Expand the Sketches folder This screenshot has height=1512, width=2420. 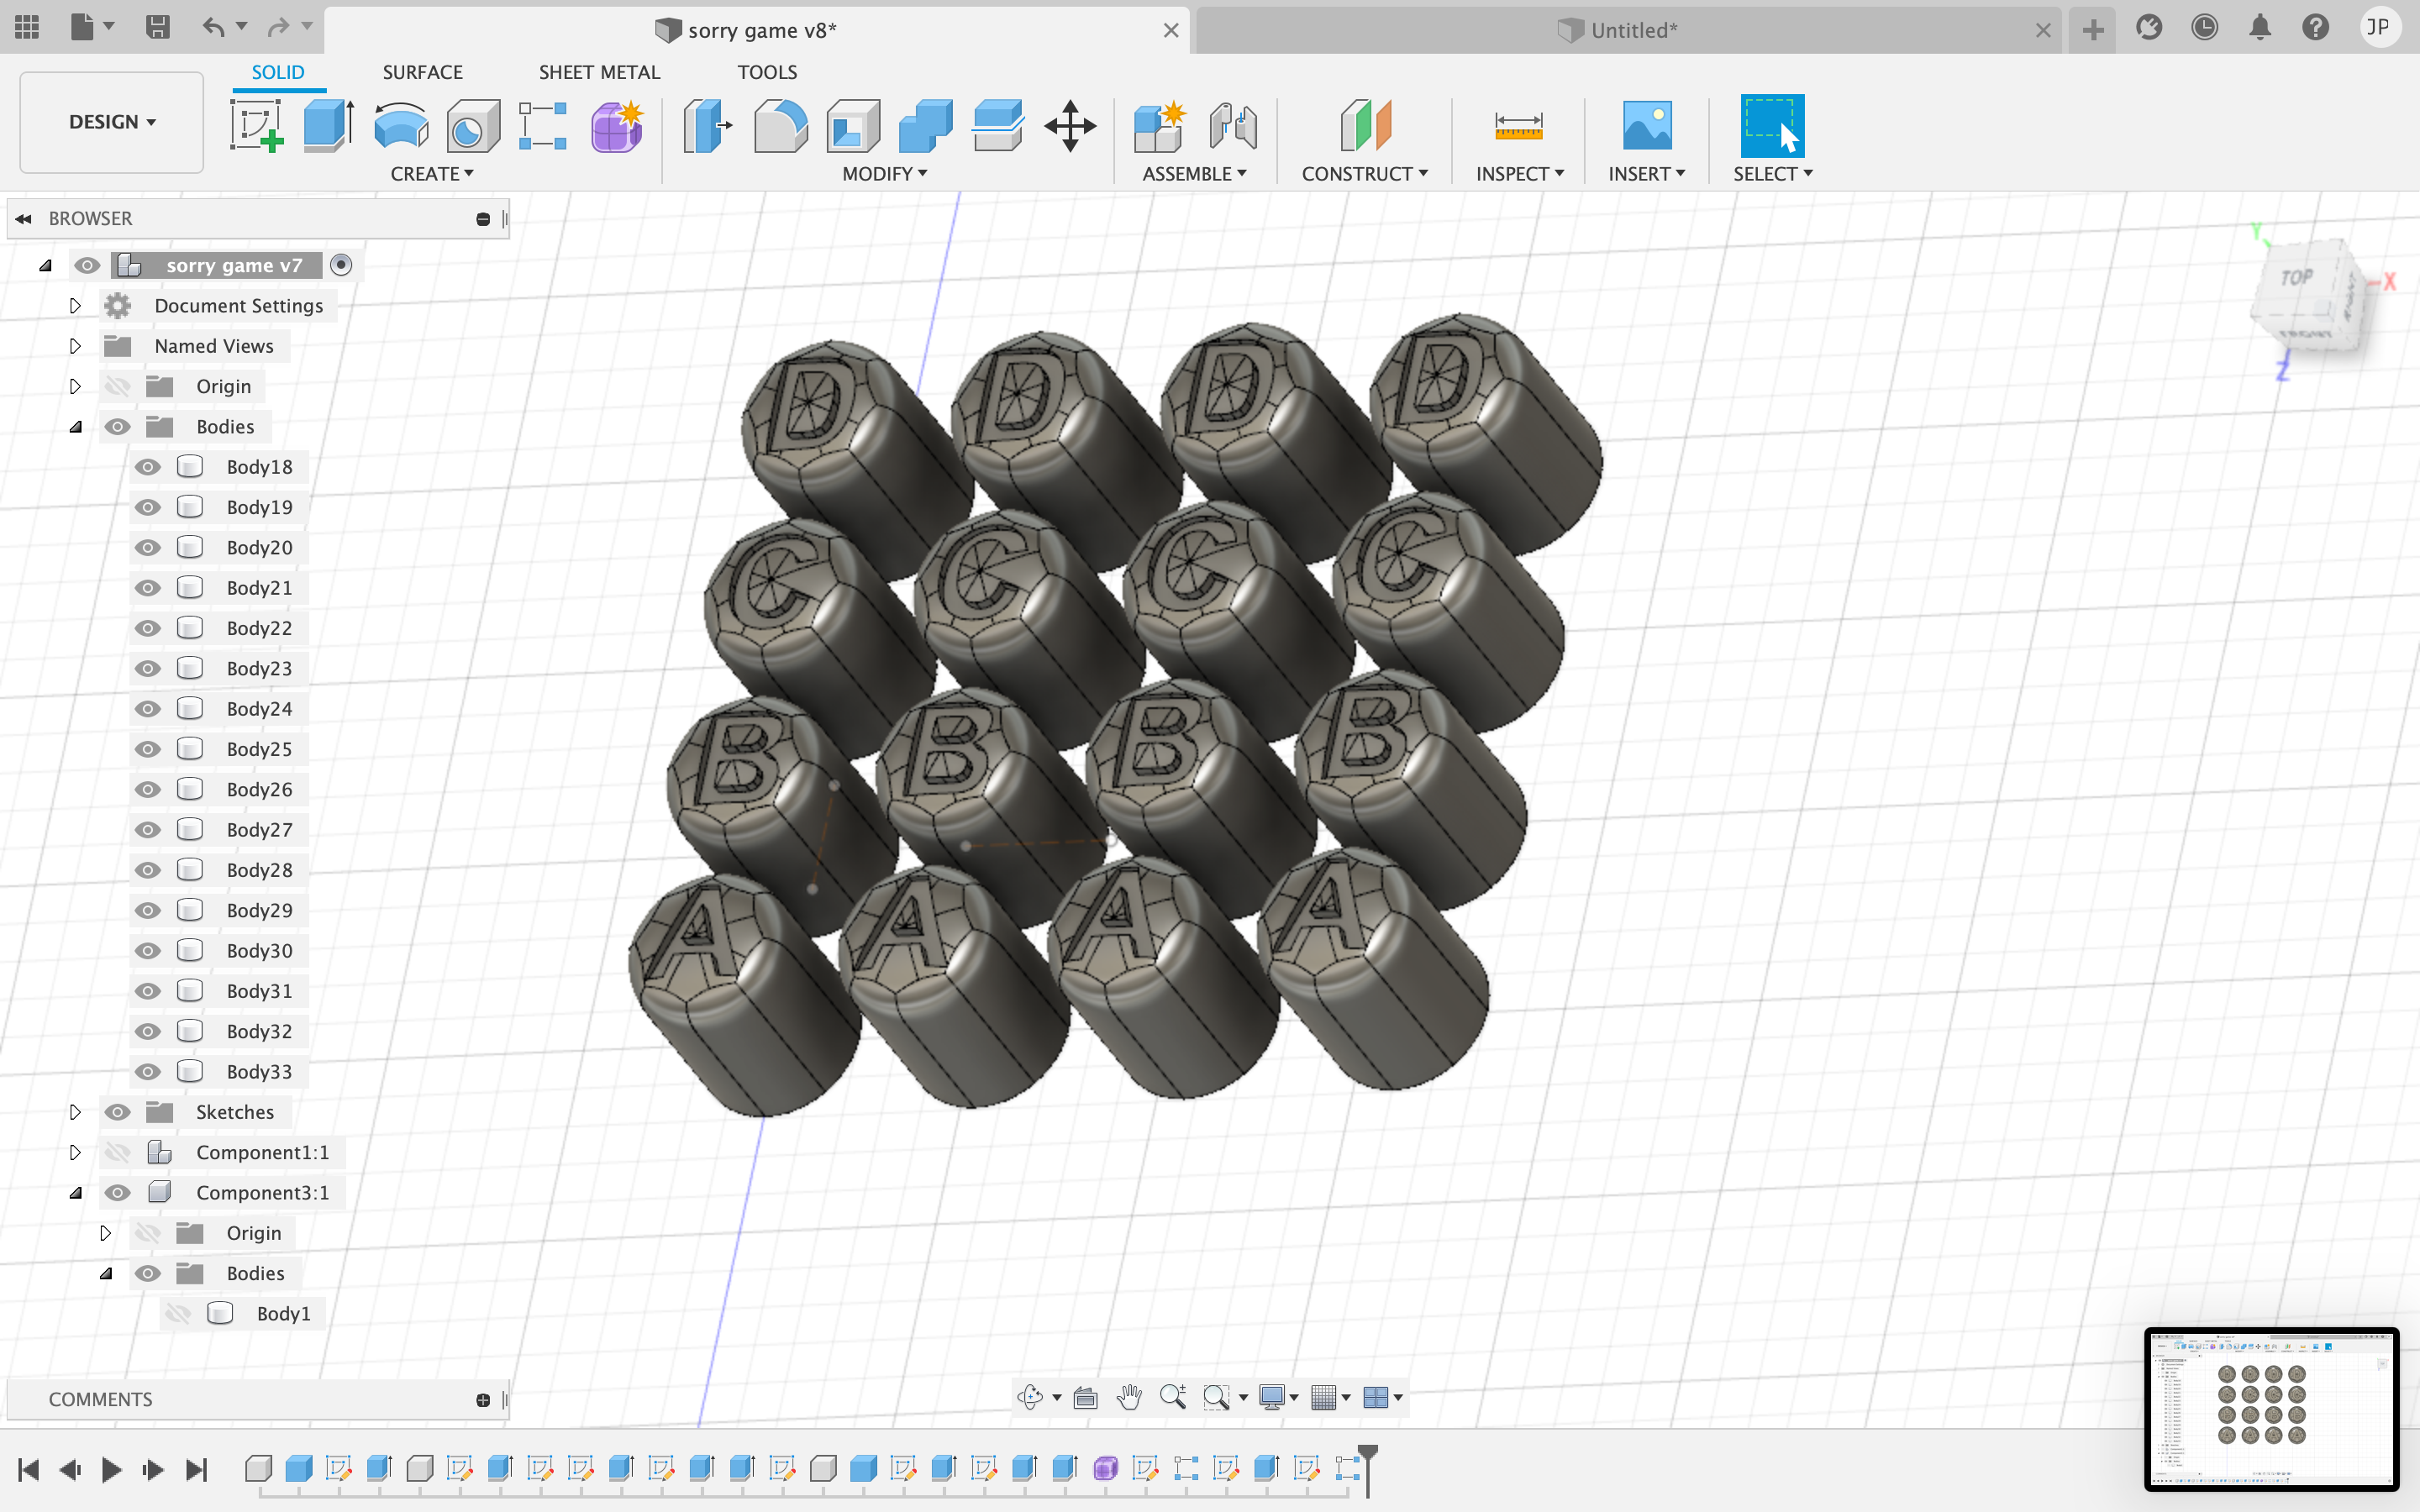tap(75, 1112)
